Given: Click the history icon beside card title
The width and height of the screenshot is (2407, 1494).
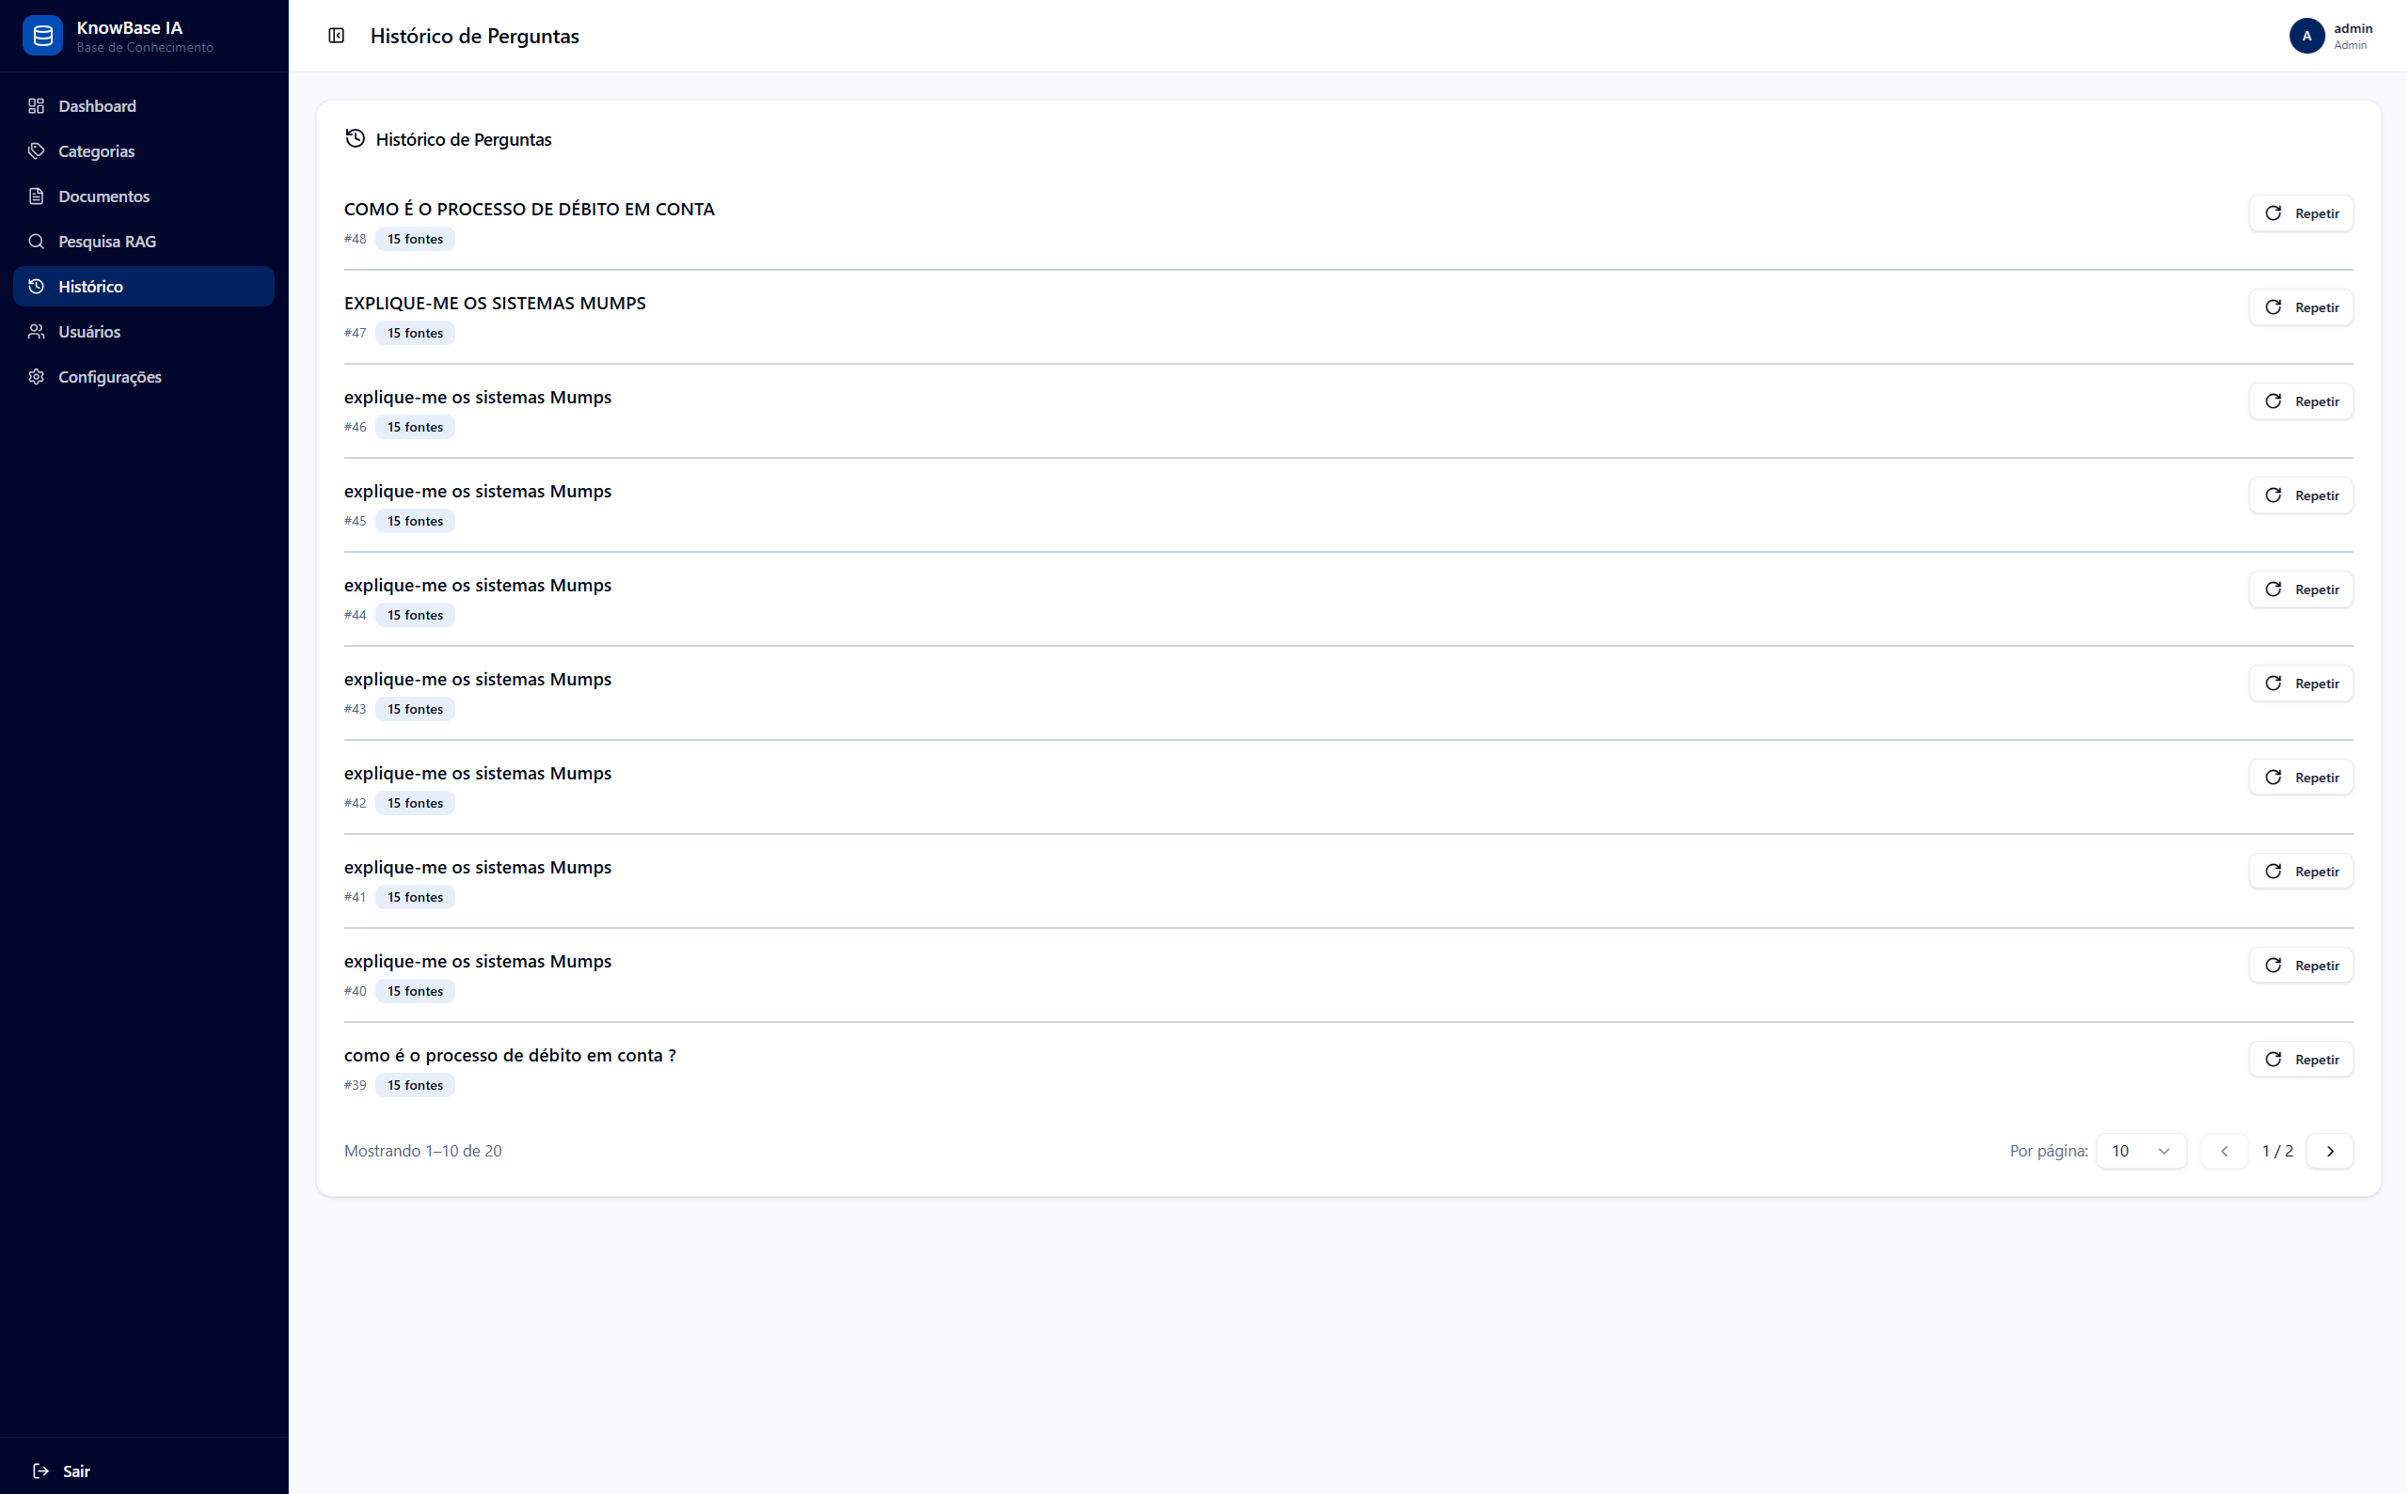Looking at the screenshot, I should pyautogui.click(x=355, y=138).
